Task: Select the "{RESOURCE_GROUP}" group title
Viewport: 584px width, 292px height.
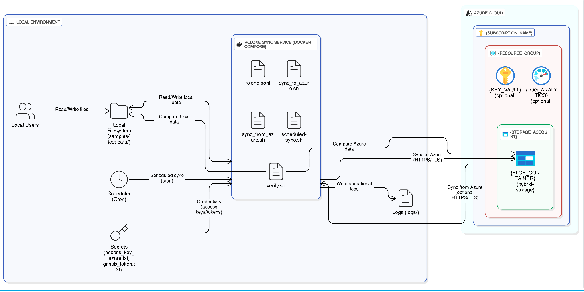Action: point(519,53)
